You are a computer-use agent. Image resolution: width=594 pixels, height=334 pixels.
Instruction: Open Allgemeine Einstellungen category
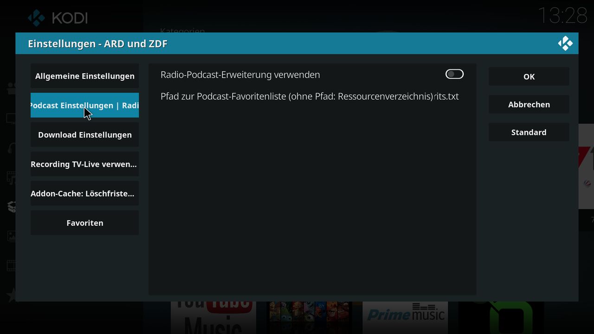click(84, 76)
